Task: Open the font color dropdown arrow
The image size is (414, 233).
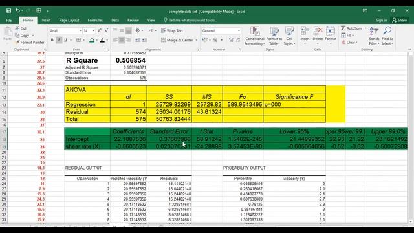Action: [x=107, y=40]
